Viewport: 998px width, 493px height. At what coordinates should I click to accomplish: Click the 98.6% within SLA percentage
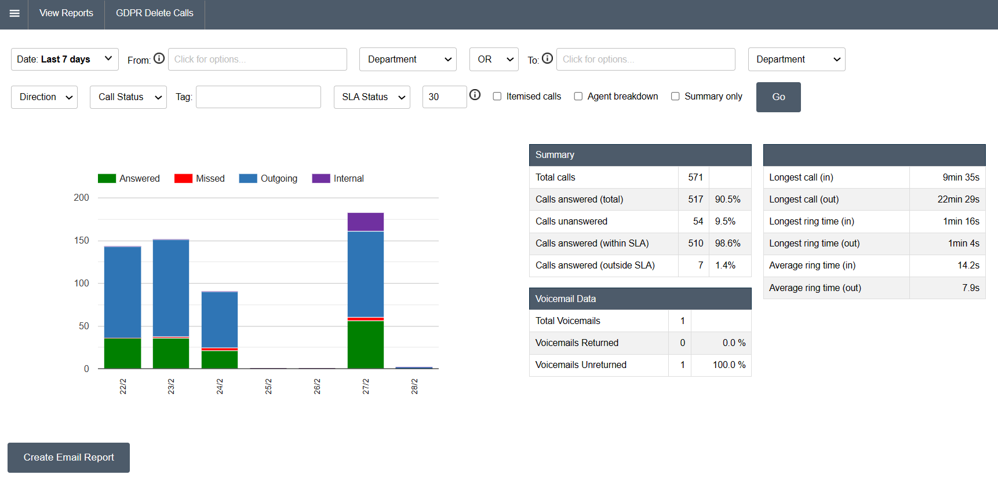pyautogui.click(x=727, y=244)
